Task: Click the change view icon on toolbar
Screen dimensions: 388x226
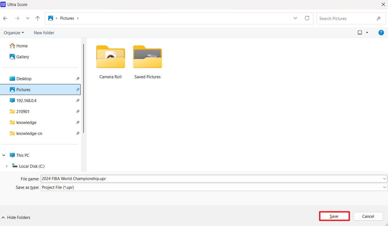Action: pos(360,33)
